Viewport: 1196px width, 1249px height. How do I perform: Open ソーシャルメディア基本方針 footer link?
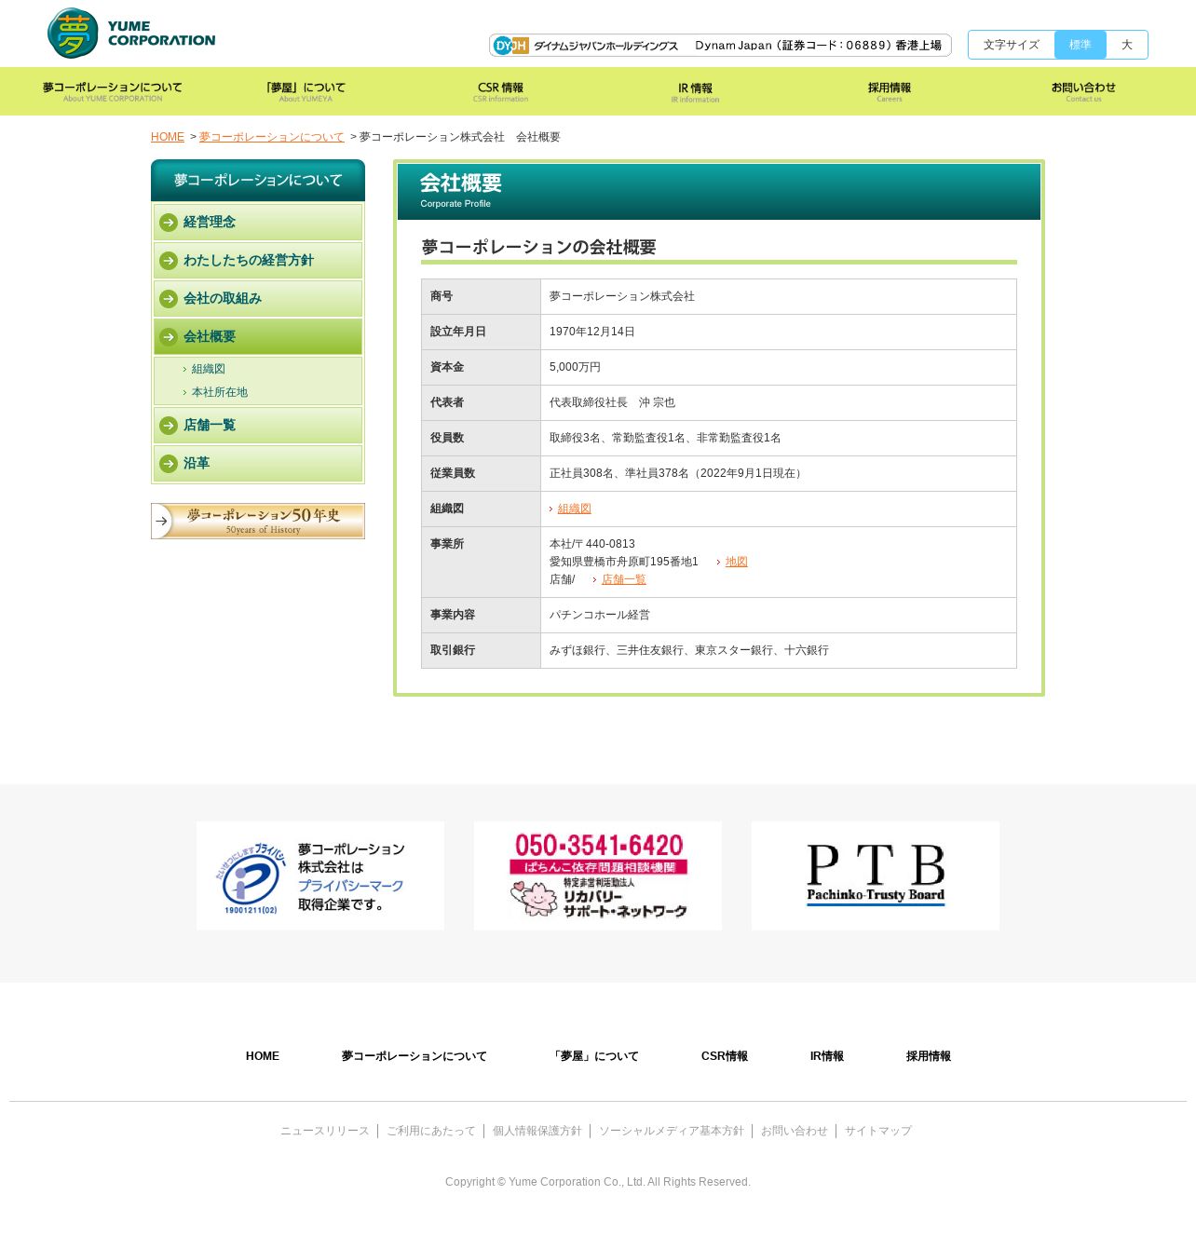point(672,1131)
